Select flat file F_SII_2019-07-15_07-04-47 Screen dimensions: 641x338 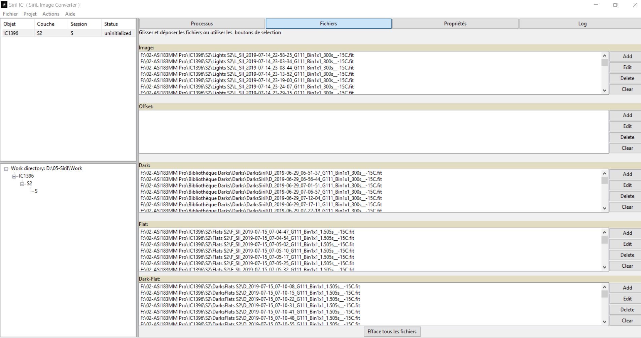pyautogui.click(x=247, y=232)
